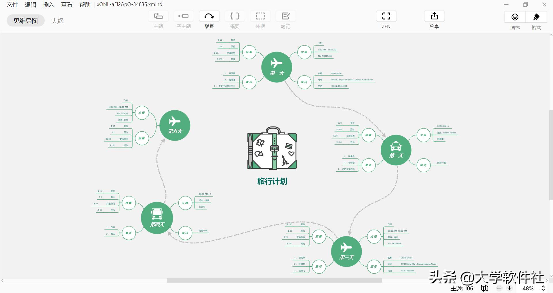Click the 48% zoom level control
This screenshot has width=553, height=293.
(x=528, y=288)
